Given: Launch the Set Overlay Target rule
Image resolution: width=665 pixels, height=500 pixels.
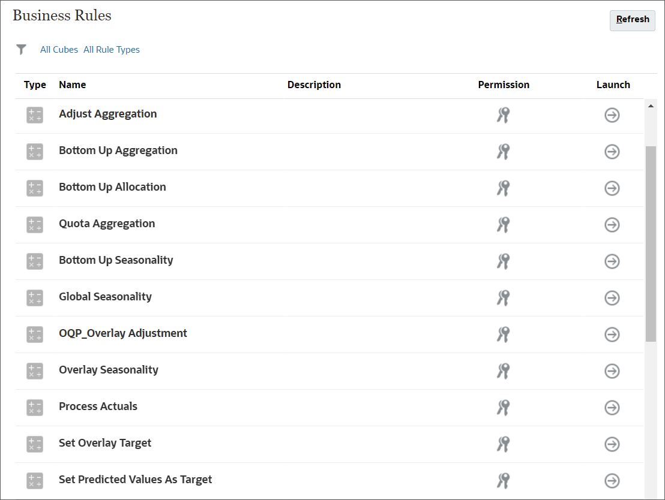Looking at the screenshot, I should [612, 444].
